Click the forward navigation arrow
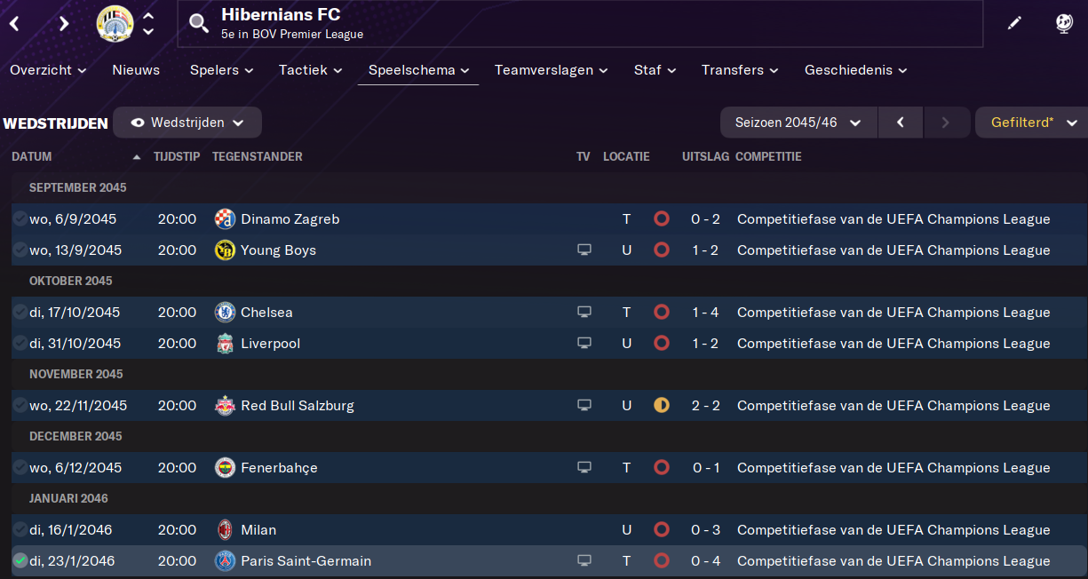 click(64, 24)
